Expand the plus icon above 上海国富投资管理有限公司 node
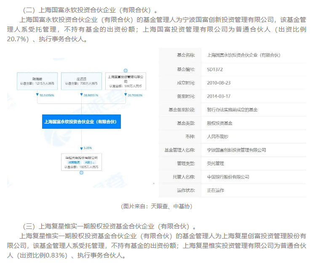The image size is (312, 263). click(x=125, y=70)
